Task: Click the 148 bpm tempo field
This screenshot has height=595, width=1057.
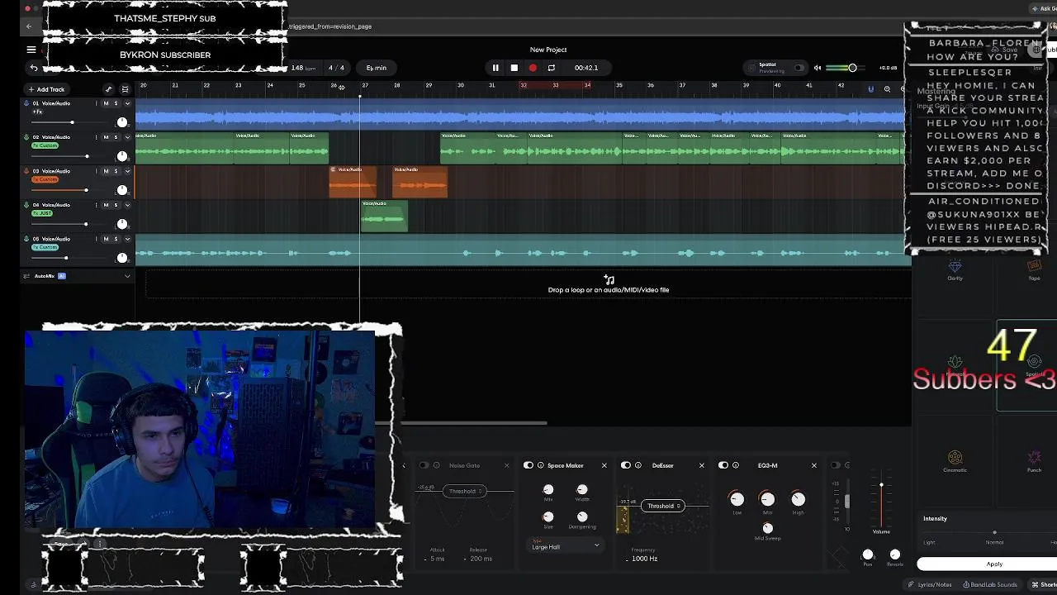Action: tap(303, 68)
